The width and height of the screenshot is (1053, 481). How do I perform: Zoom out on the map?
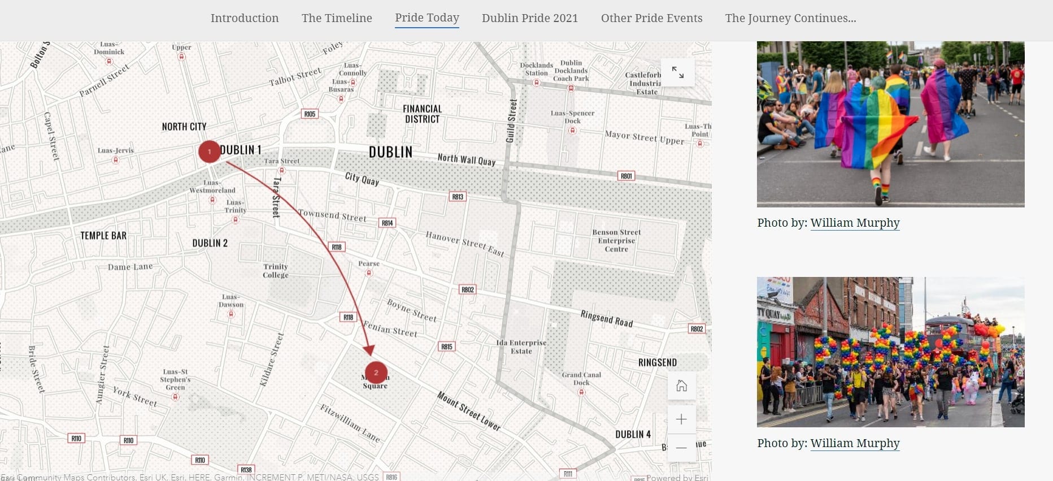click(x=682, y=448)
